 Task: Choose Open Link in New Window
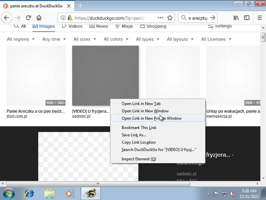click(158, 111)
